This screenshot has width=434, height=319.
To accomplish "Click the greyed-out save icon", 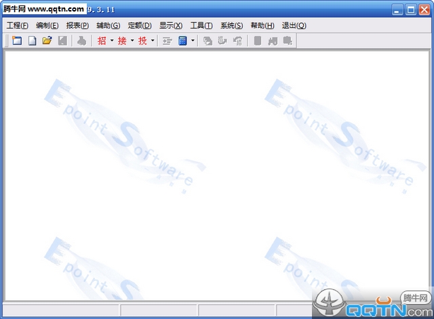I will pyautogui.click(x=62, y=41).
